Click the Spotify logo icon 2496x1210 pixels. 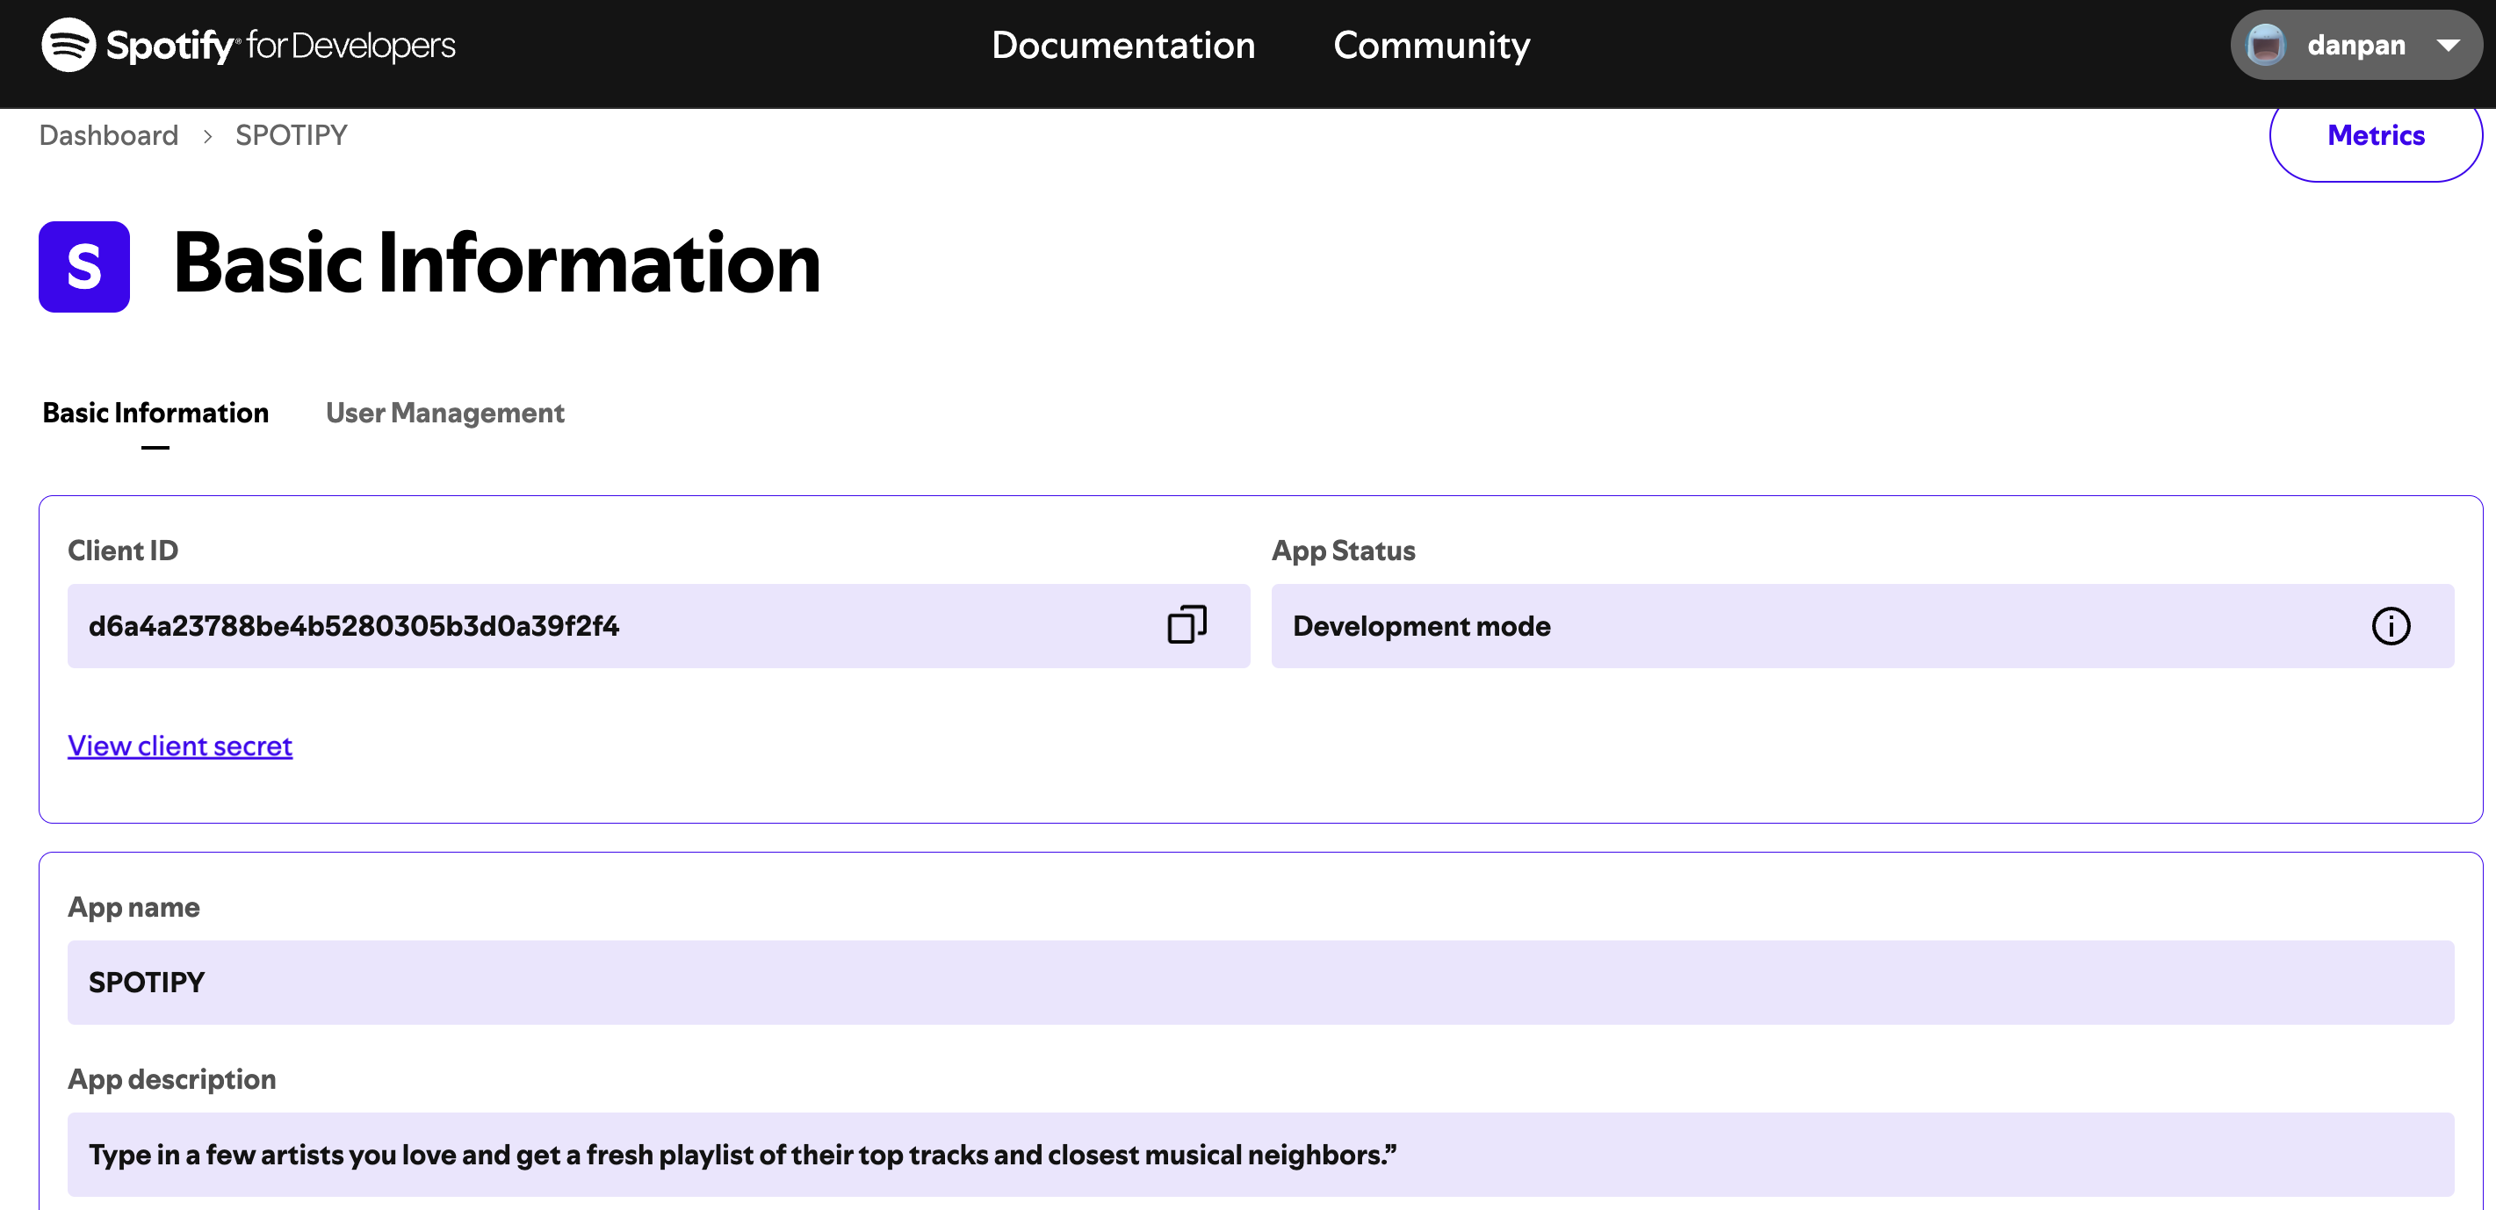coord(68,45)
